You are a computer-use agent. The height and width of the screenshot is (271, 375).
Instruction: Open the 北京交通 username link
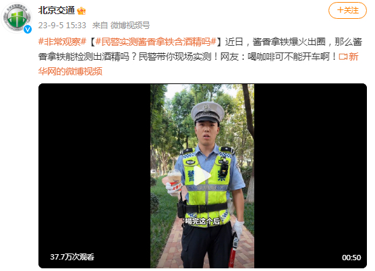coord(57,11)
